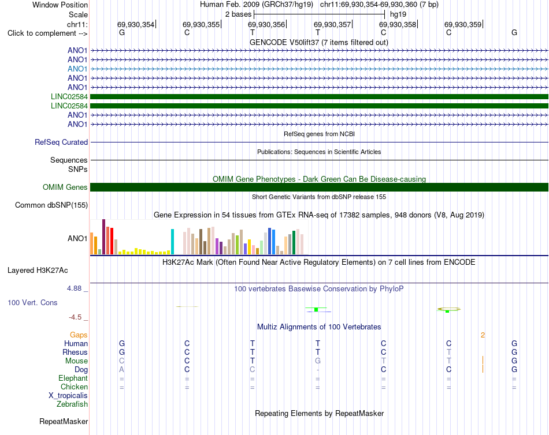This screenshot has width=549, height=435.
Task: Click the orange gap marker labeled 2
Action: coord(483,335)
